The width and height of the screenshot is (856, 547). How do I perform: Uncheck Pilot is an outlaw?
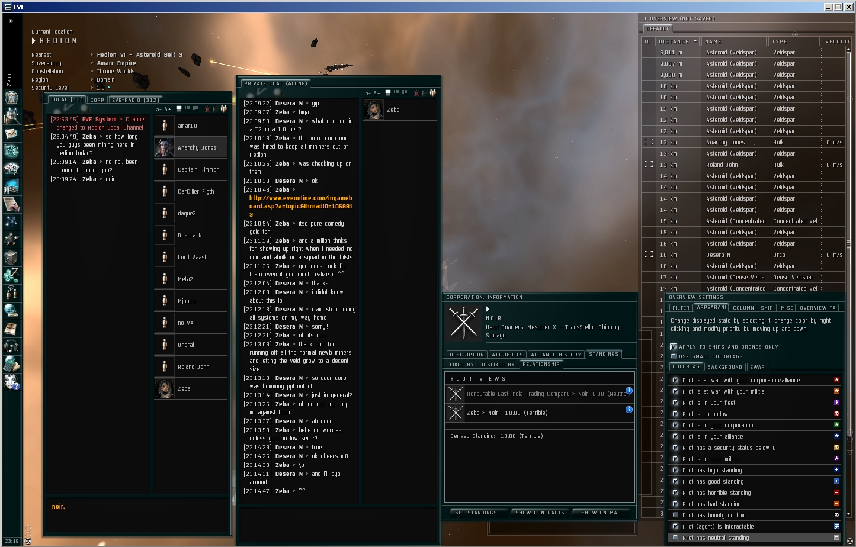(675, 414)
